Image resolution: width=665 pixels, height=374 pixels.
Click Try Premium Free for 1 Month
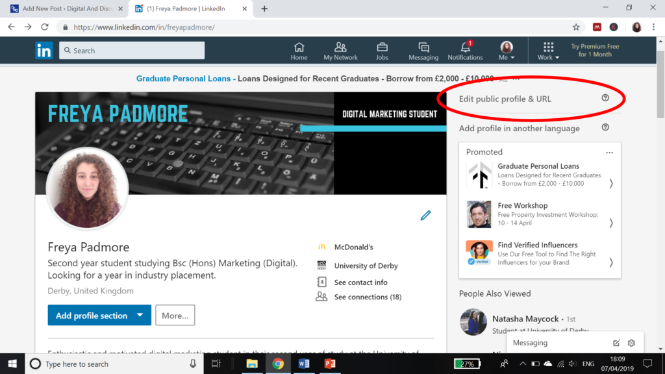(595, 51)
